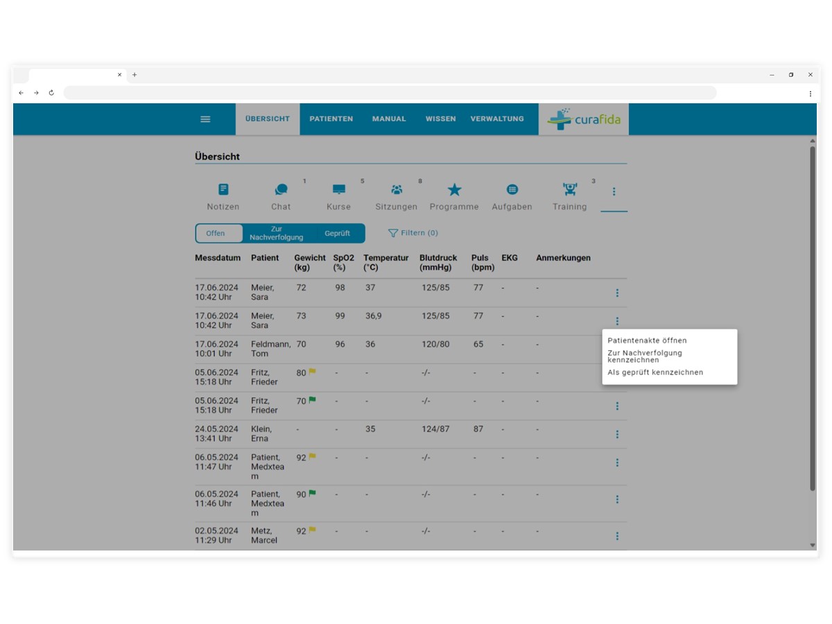Click Blutdruck (mmHg) column header
This screenshot has height=624, width=832.
click(438, 263)
